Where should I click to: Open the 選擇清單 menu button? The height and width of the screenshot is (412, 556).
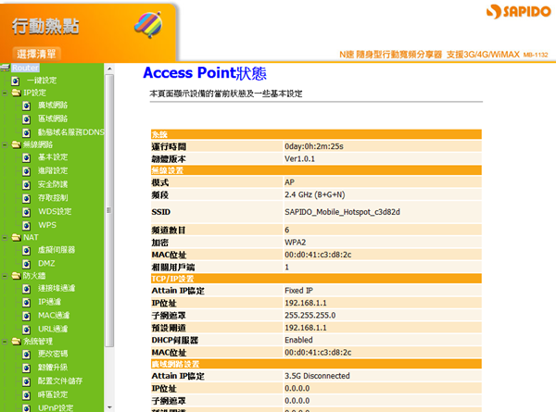tap(36, 54)
